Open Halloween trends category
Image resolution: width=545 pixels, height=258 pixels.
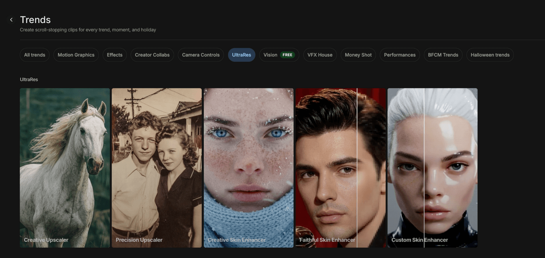click(x=490, y=55)
